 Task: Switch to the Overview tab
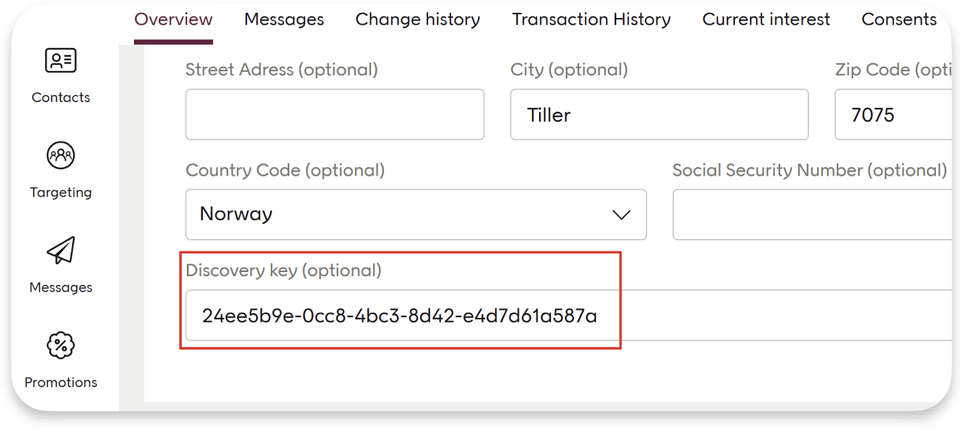click(173, 19)
